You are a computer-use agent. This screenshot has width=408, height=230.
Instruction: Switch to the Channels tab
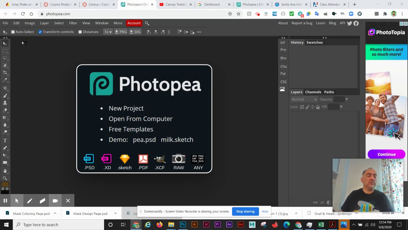pos(313,92)
